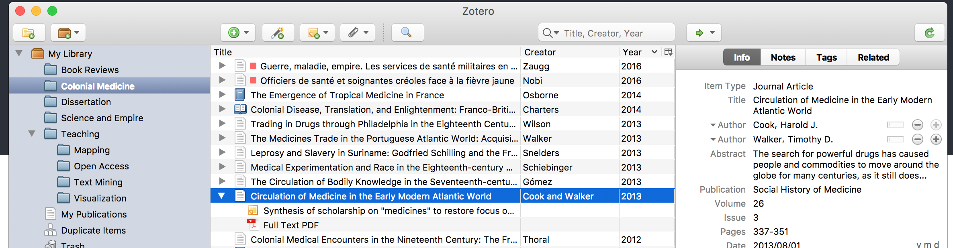Open the column picker icon
This screenshot has width=953, height=248.
(x=668, y=52)
